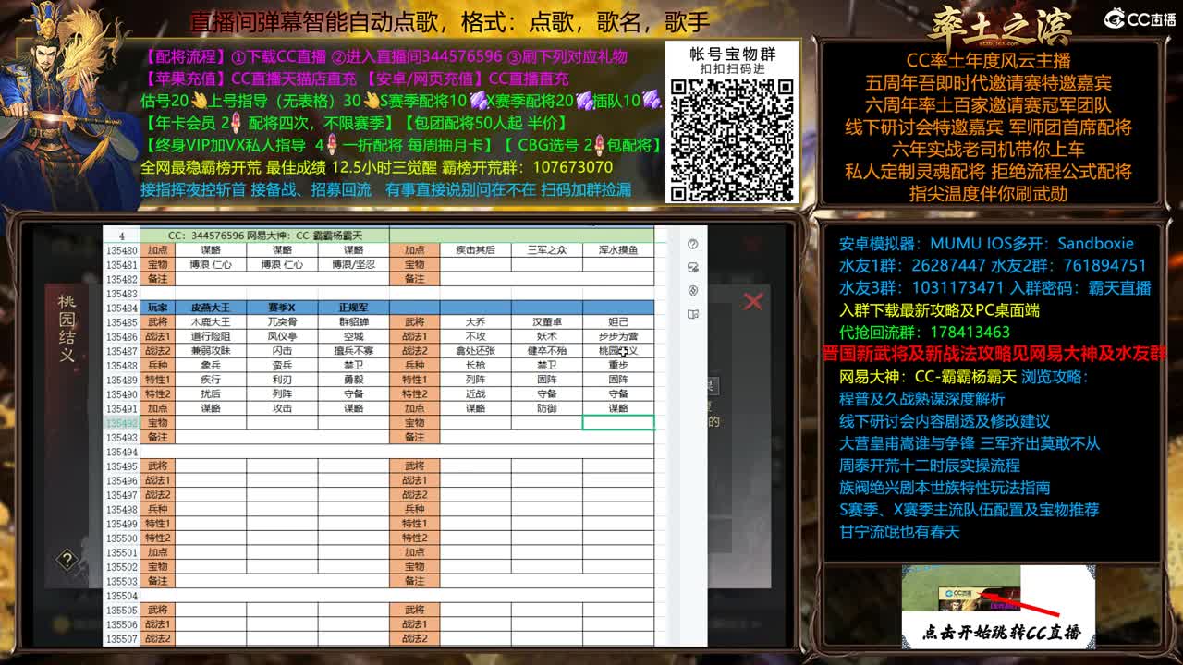The width and height of the screenshot is (1183, 665).
Task: Select the empty highlighted cell in row 135492
Action: coord(618,422)
